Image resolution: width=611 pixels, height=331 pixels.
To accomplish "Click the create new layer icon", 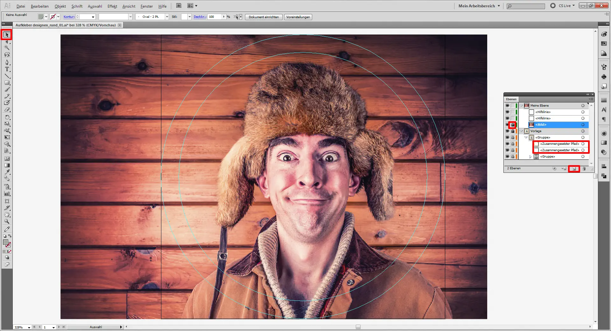I will pyautogui.click(x=574, y=169).
